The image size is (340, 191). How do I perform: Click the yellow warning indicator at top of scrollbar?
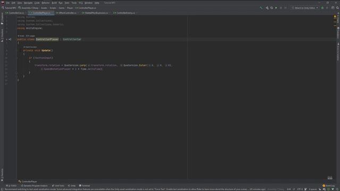tap(335, 16)
